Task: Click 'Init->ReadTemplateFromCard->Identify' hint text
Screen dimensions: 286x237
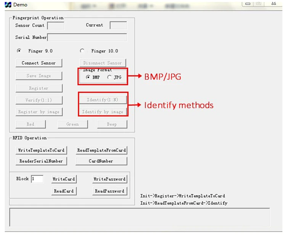Action: click(x=184, y=203)
